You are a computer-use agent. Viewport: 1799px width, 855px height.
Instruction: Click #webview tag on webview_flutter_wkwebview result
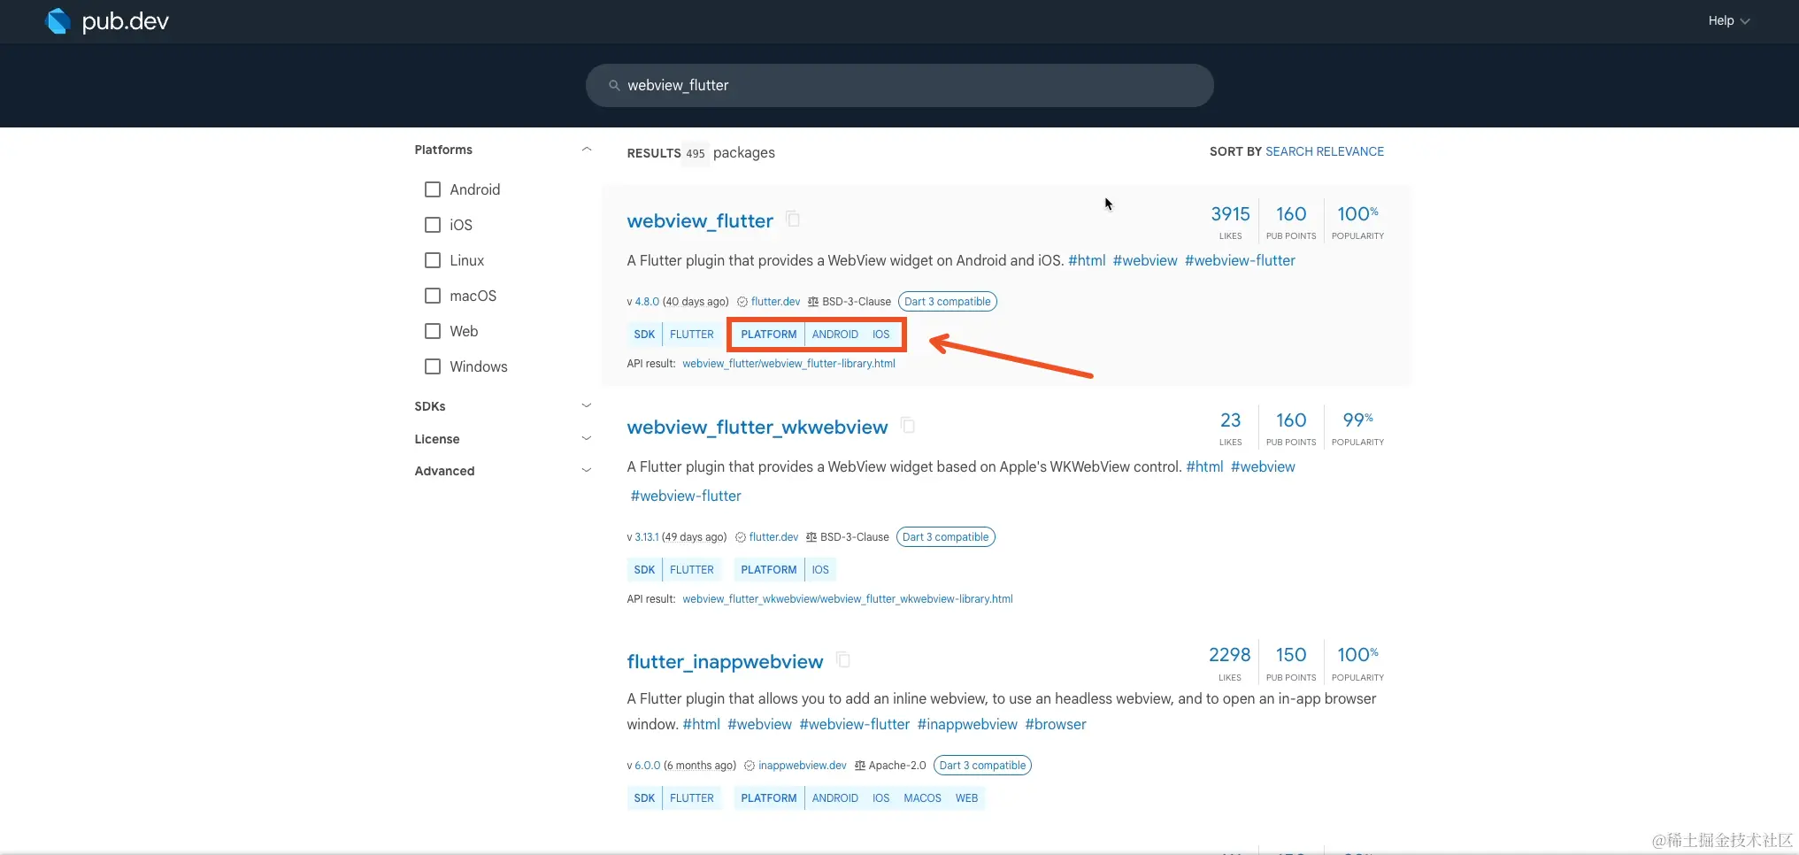click(x=1263, y=466)
